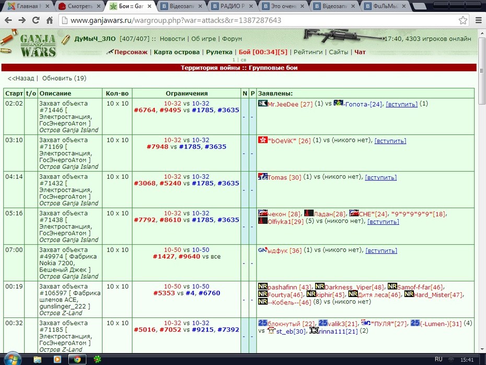Click вступить link for 03:10 battle

click(390, 141)
